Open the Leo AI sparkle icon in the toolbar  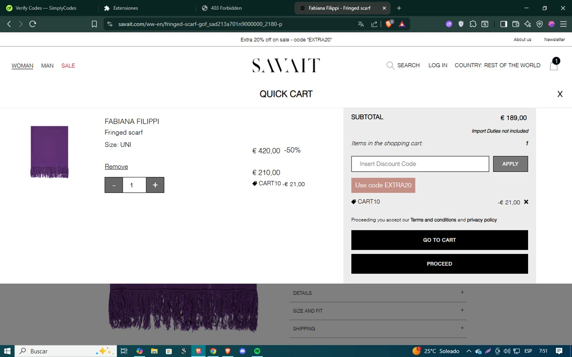pos(528,24)
